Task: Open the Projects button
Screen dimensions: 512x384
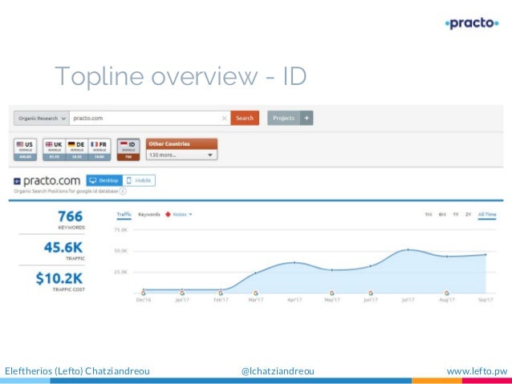Action: click(x=283, y=118)
